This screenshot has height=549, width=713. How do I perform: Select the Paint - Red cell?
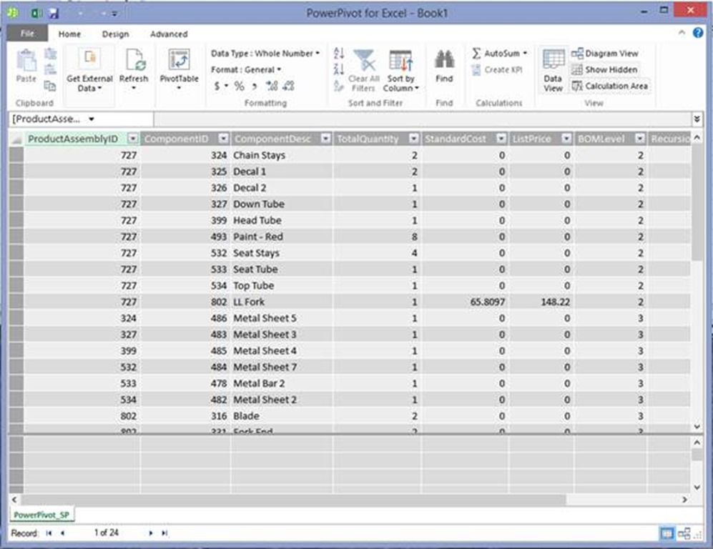click(x=282, y=237)
